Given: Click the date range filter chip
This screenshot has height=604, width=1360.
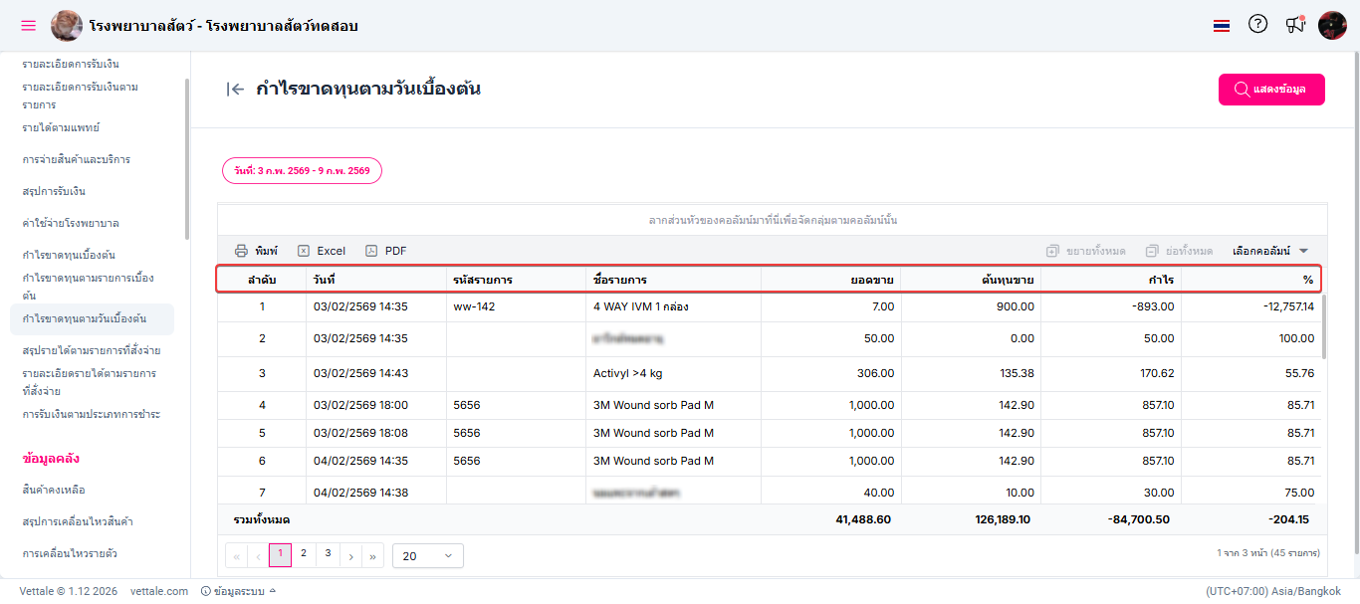Looking at the screenshot, I should click(302, 171).
